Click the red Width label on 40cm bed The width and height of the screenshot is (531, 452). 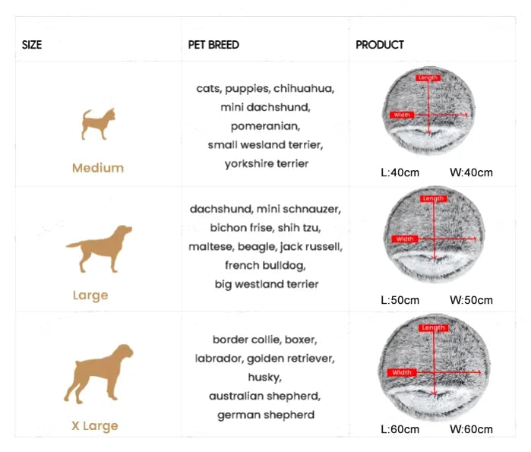[403, 115]
